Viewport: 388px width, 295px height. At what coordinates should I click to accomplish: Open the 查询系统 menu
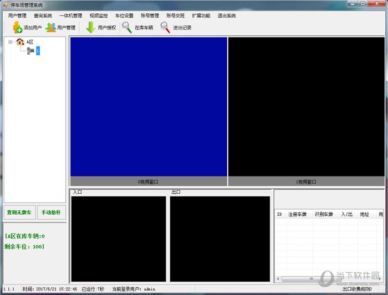(x=43, y=15)
